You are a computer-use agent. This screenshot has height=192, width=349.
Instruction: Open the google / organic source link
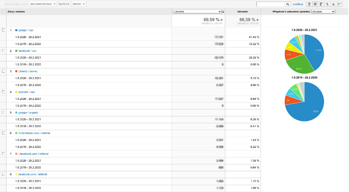28,113
